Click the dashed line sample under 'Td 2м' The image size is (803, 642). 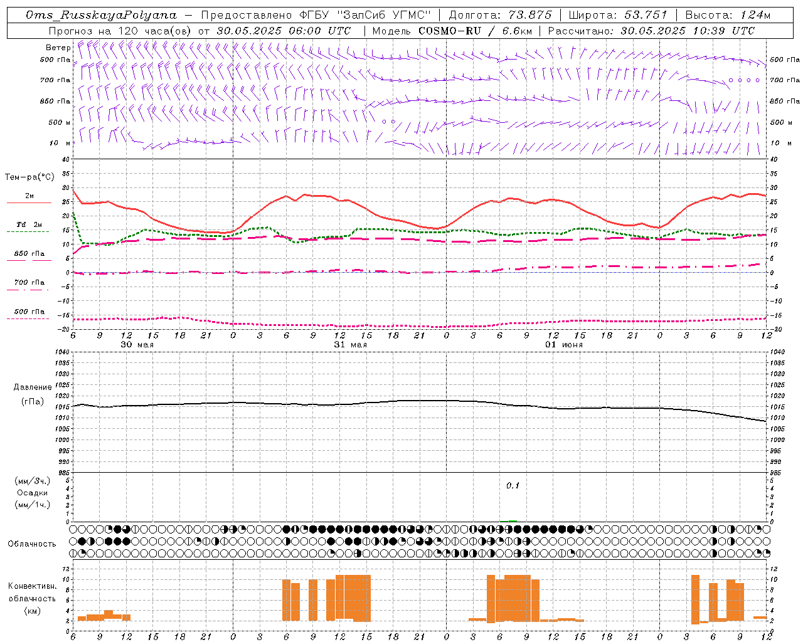[x=28, y=232]
